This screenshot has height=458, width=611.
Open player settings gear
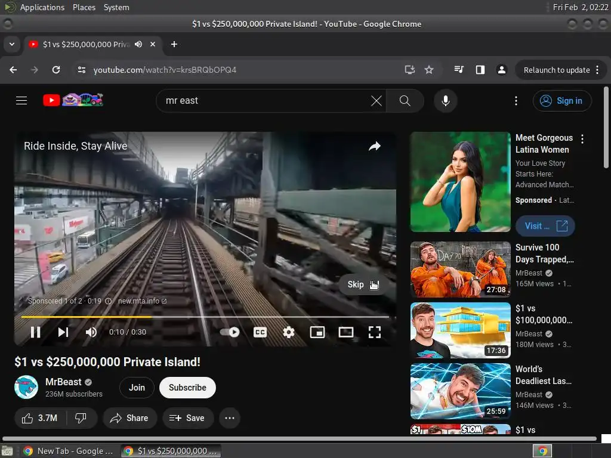point(289,332)
